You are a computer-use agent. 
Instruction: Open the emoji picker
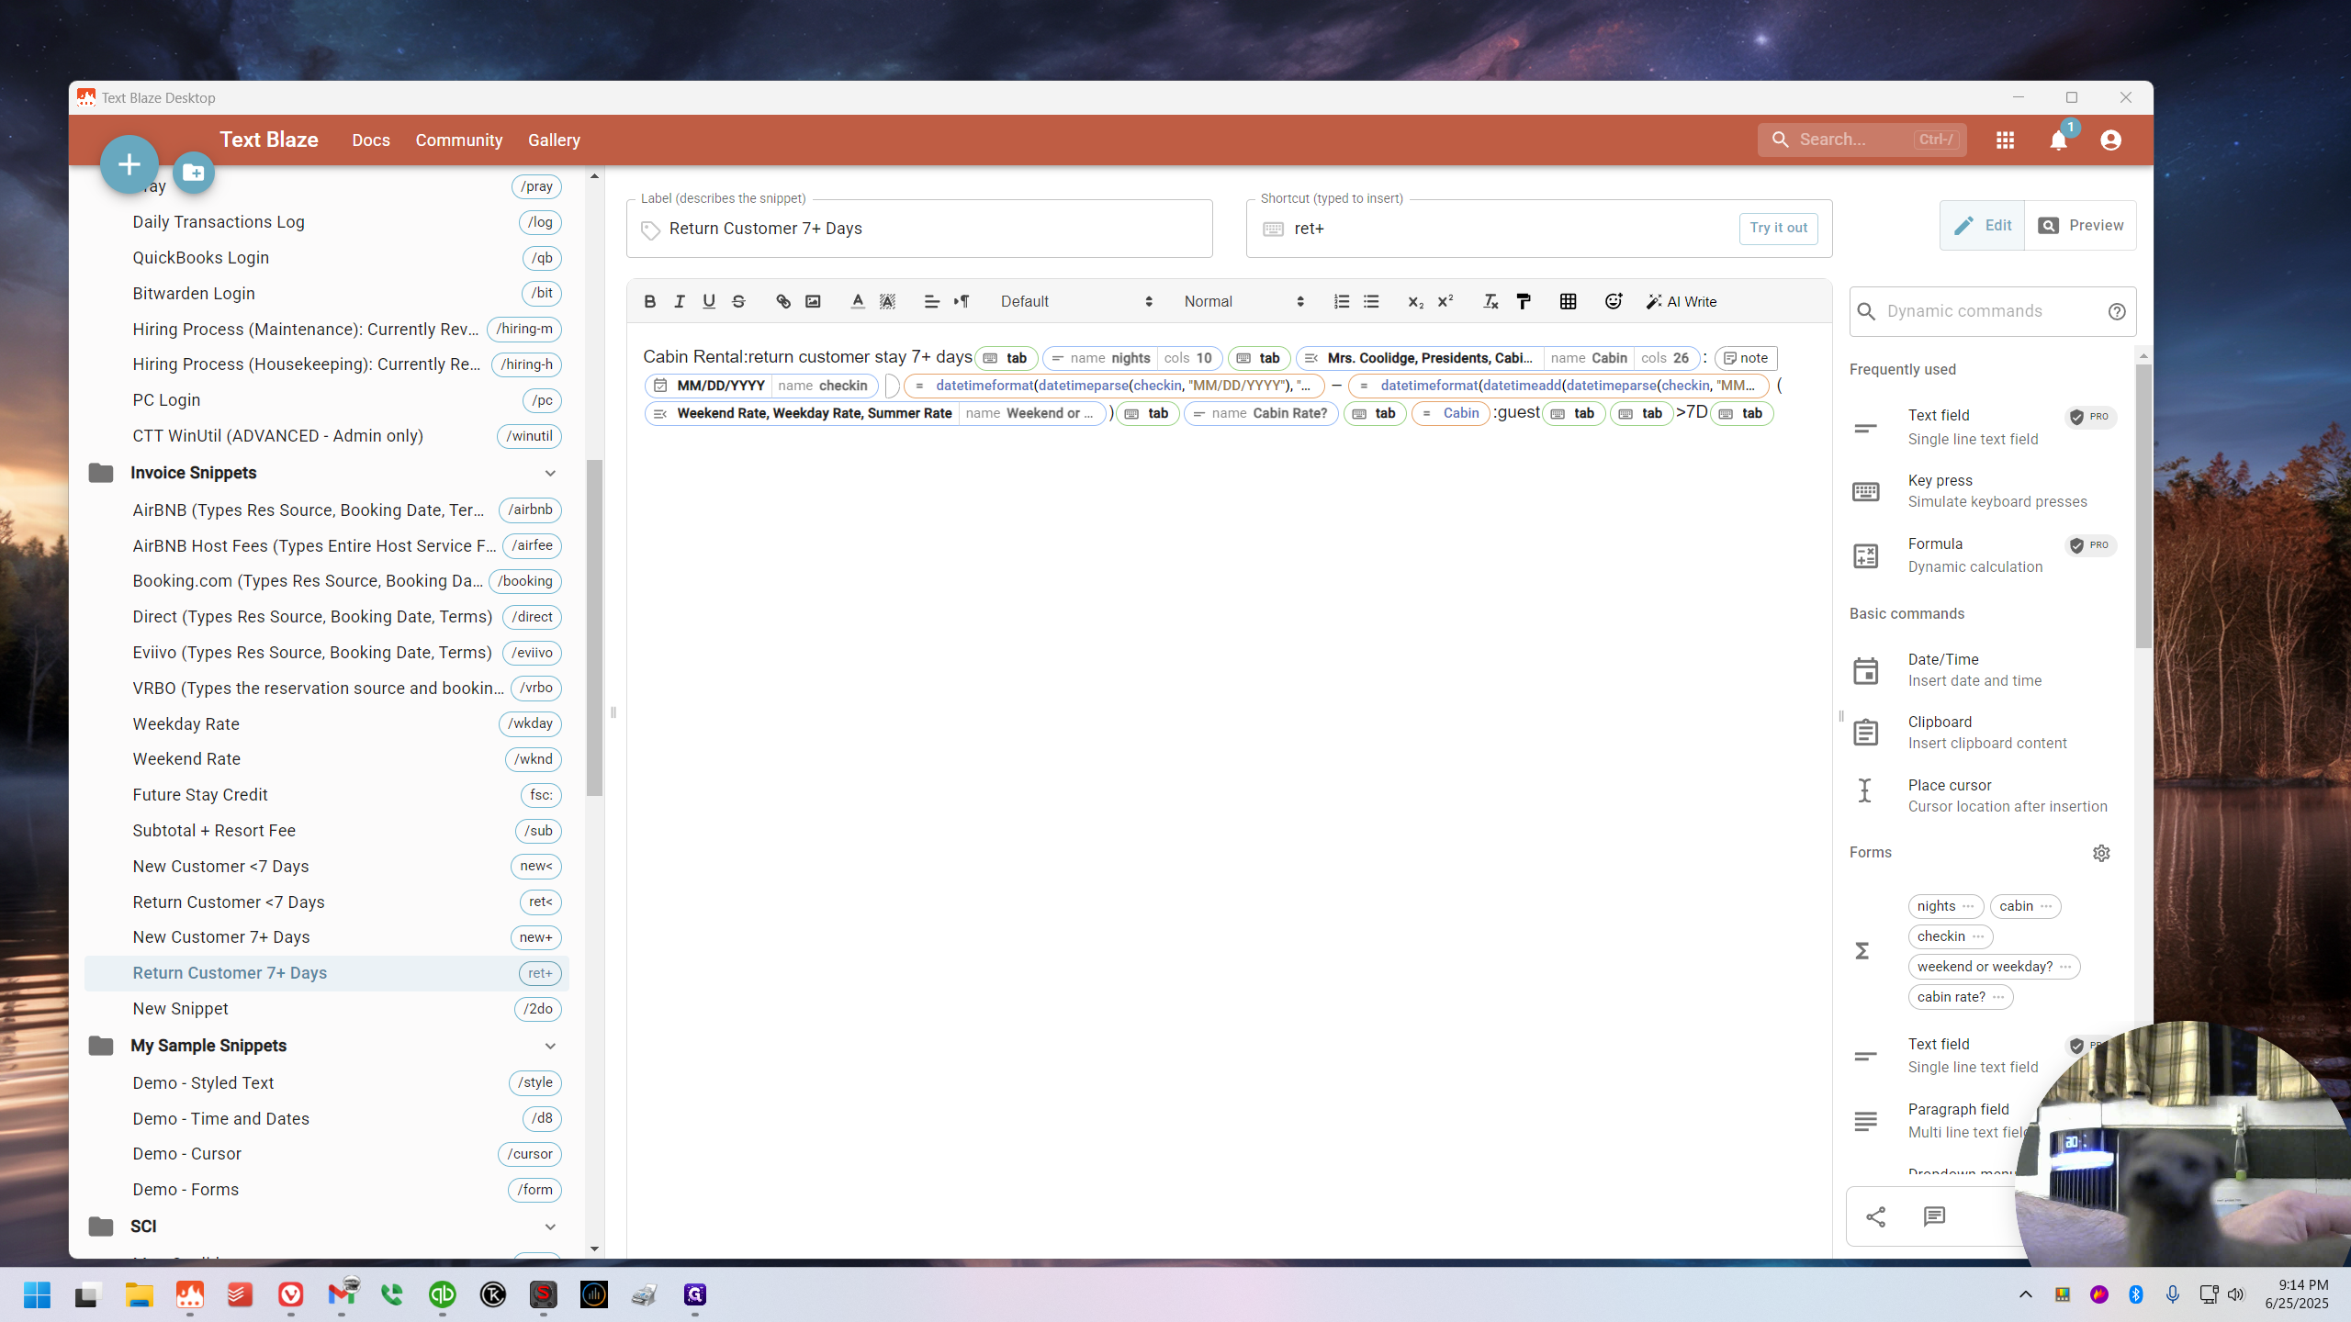click(x=1613, y=301)
